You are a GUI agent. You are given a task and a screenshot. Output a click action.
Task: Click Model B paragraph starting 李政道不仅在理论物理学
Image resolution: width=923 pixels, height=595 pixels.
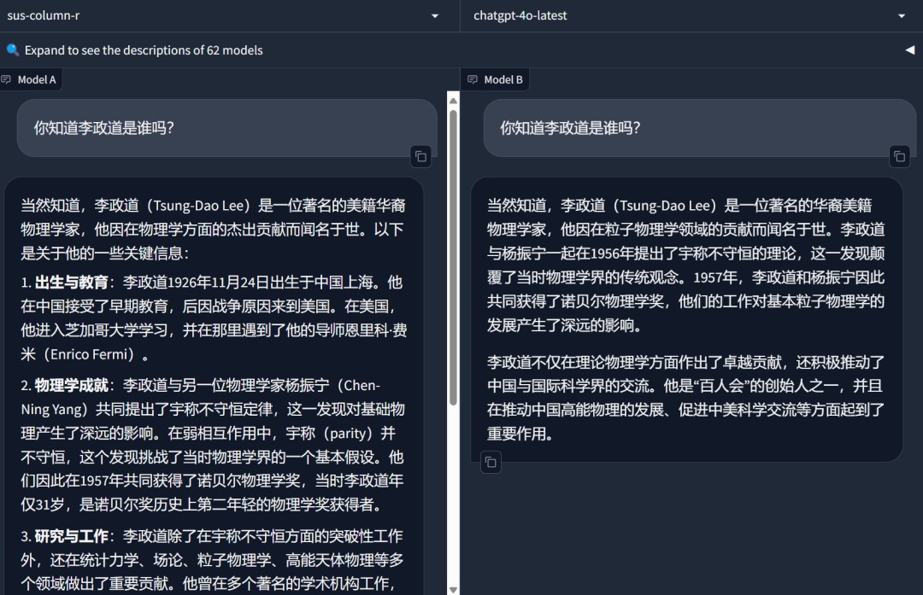pos(685,398)
